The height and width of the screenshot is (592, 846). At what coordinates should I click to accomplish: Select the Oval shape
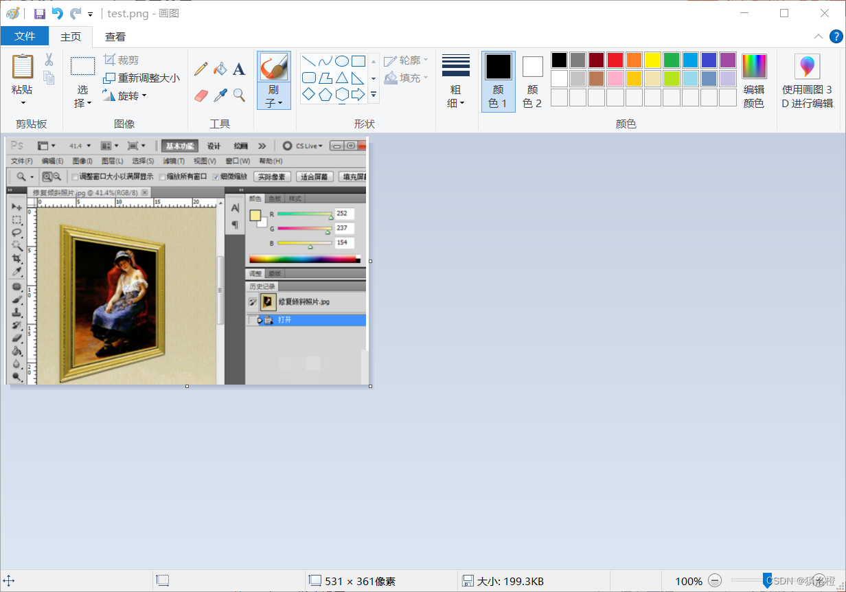pos(342,60)
